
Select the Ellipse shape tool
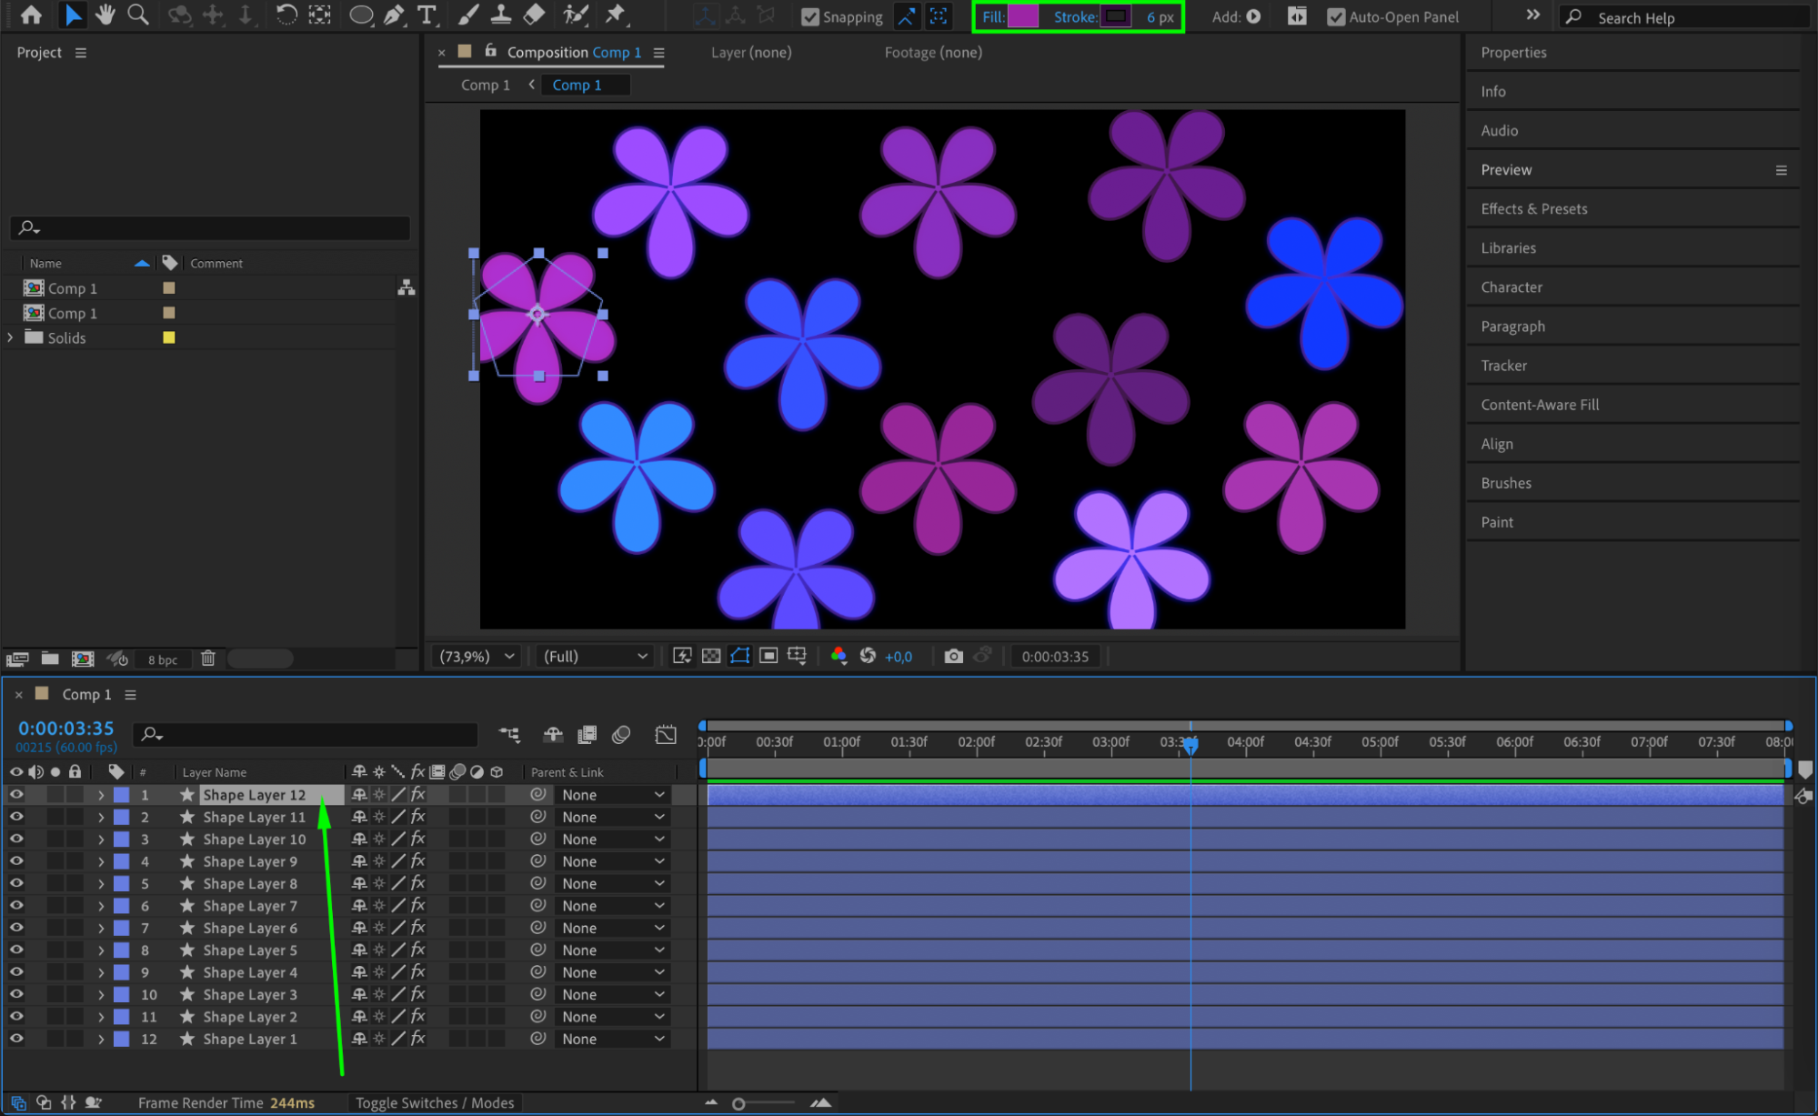click(361, 15)
